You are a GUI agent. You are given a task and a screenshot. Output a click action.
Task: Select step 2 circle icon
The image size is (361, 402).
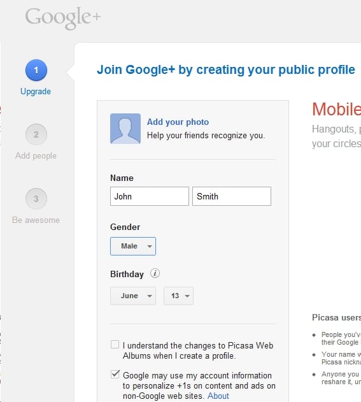click(36, 134)
